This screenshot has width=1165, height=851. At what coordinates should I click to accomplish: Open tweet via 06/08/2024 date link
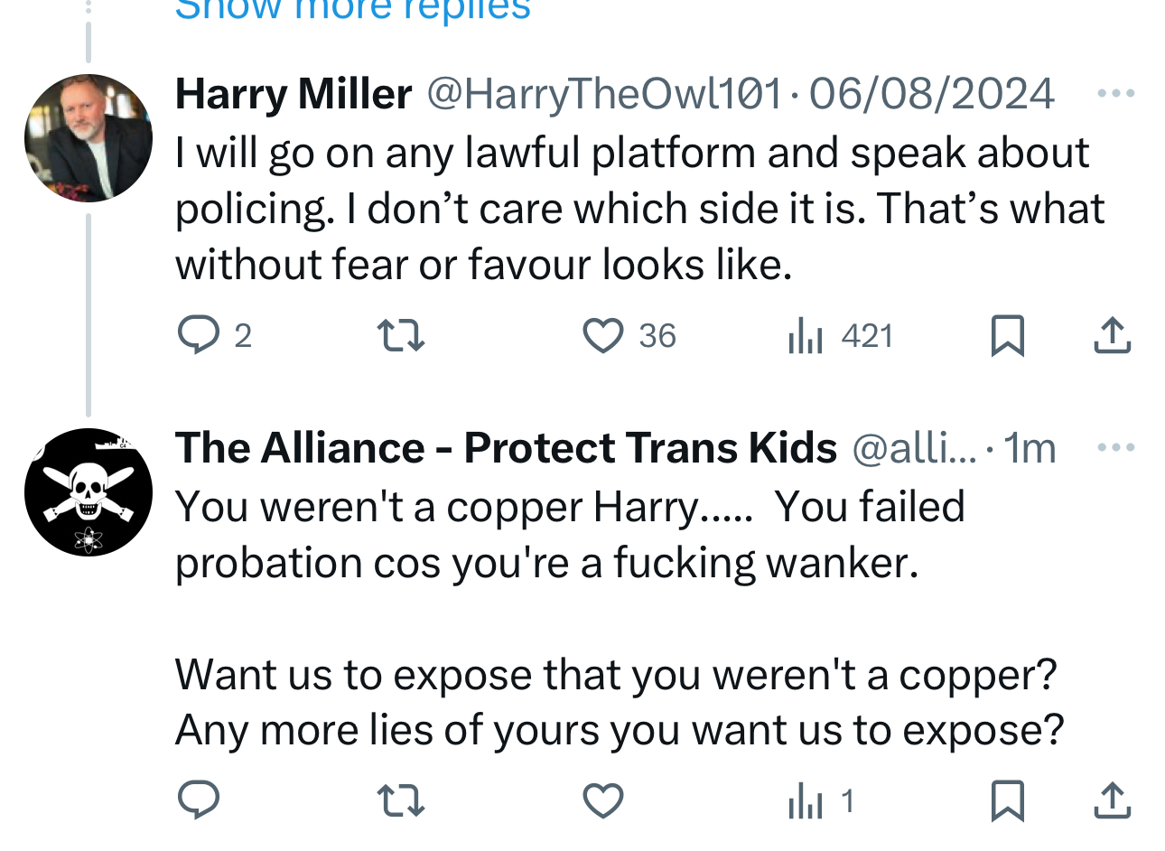click(x=931, y=94)
